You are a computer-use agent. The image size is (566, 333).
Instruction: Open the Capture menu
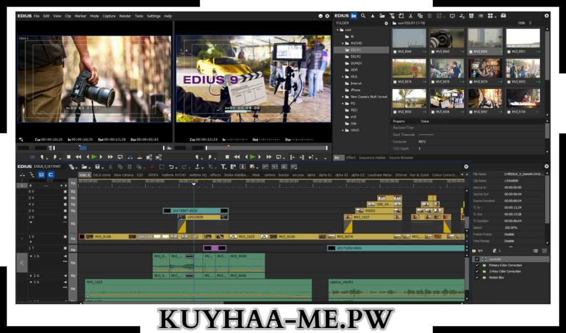[x=109, y=16]
